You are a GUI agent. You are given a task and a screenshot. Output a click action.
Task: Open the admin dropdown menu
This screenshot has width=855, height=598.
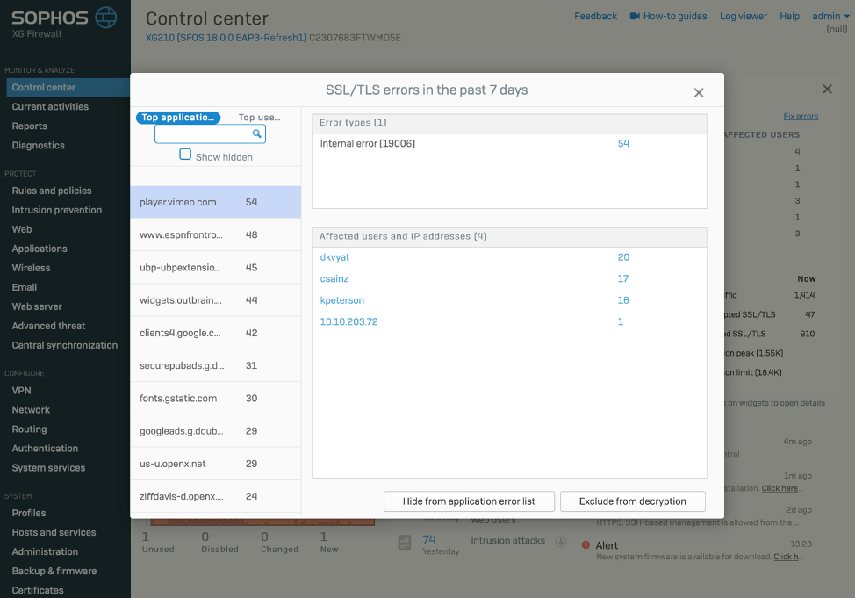[x=830, y=17]
